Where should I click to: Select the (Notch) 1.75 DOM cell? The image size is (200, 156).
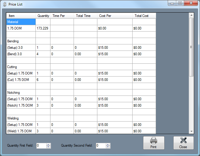[x=21, y=105]
